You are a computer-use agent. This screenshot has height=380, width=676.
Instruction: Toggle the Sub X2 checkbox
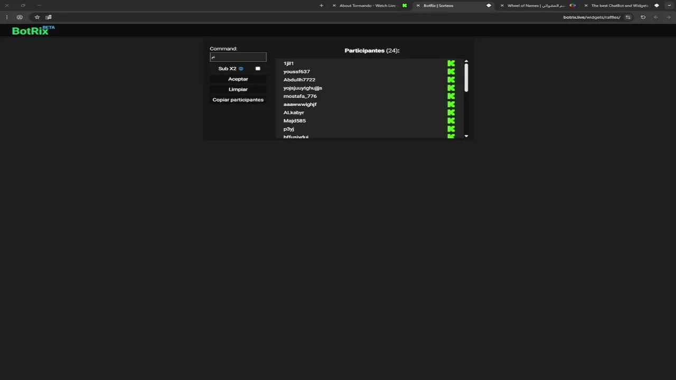pyautogui.click(x=258, y=69)
